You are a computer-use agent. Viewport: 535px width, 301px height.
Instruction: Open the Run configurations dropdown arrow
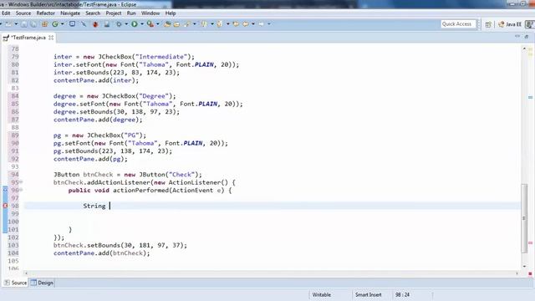point(142,24)
